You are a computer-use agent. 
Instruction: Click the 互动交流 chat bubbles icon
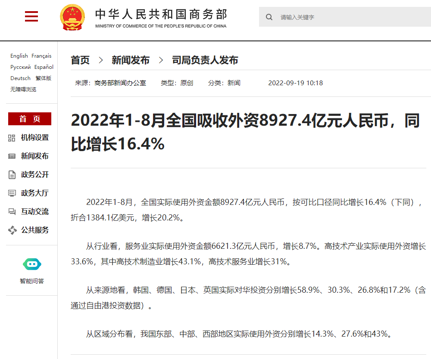pos(12,212)
